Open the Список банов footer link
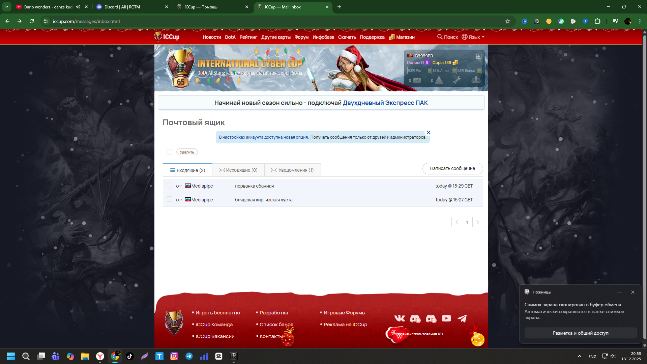Viewport: 647px width, 364px height. (276, 325)
